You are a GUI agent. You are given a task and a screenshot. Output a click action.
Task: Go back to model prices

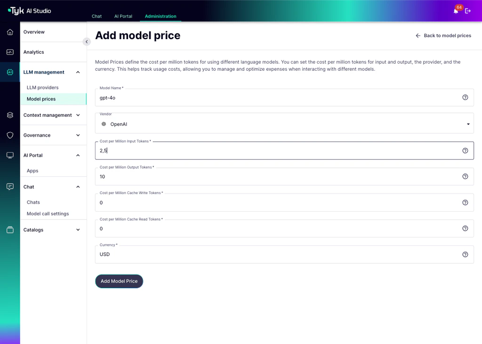click(443, 35)
